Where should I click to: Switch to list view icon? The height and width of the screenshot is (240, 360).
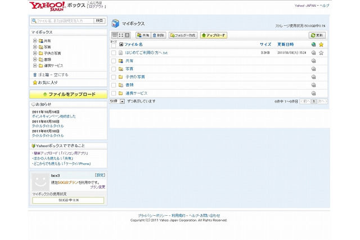115,35
